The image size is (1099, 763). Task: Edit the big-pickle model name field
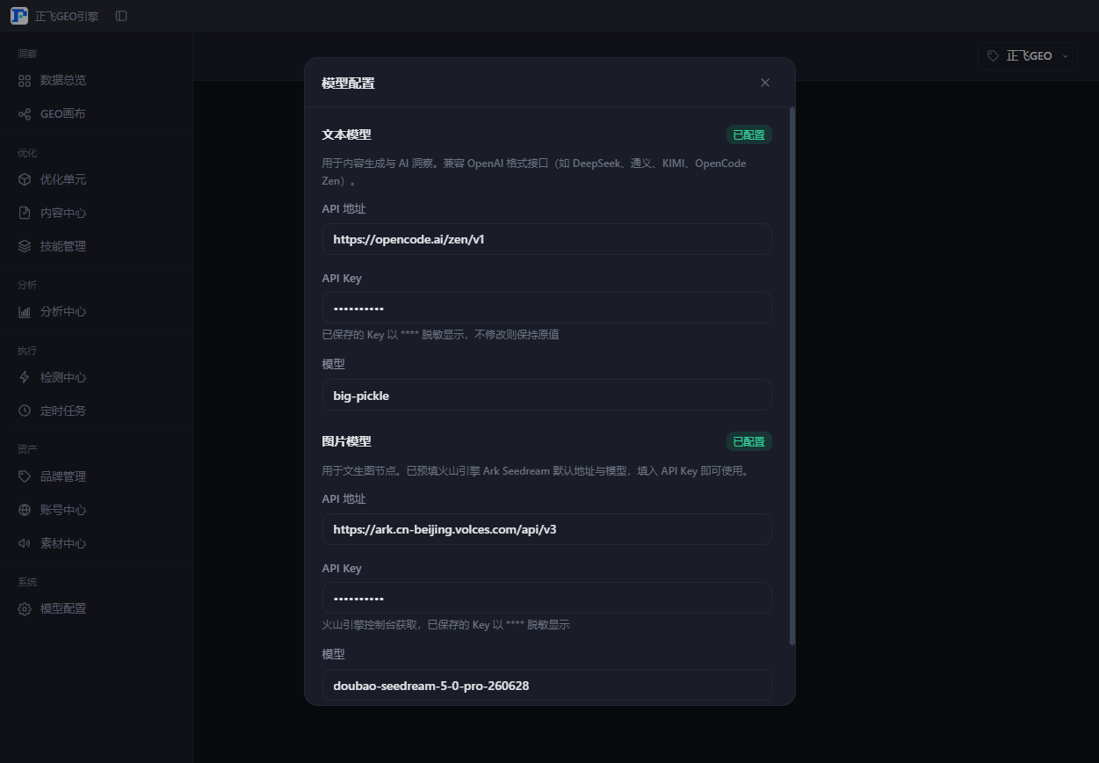click(x=546, y=395)
